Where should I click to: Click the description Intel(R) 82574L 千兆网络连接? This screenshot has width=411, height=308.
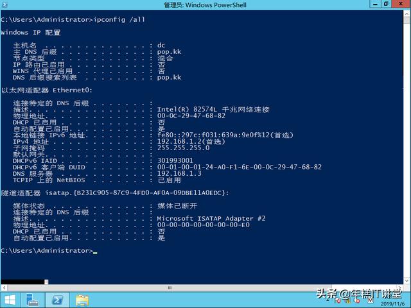click(x=213, y=110)
